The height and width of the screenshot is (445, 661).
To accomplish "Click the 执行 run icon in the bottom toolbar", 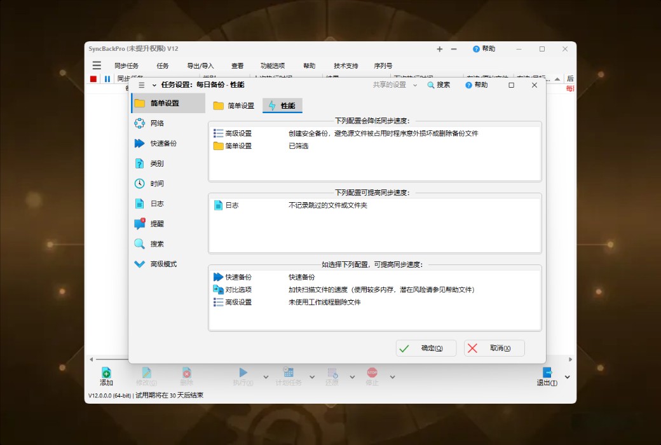I will [243, 374].
